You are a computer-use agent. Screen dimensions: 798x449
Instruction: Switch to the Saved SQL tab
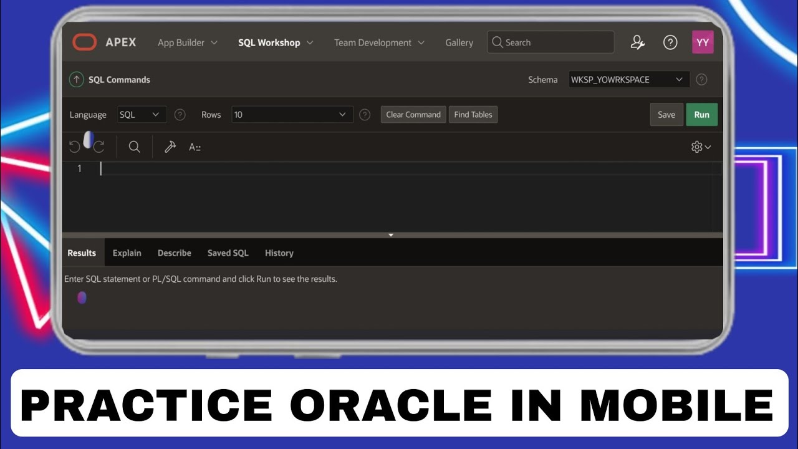228,253
